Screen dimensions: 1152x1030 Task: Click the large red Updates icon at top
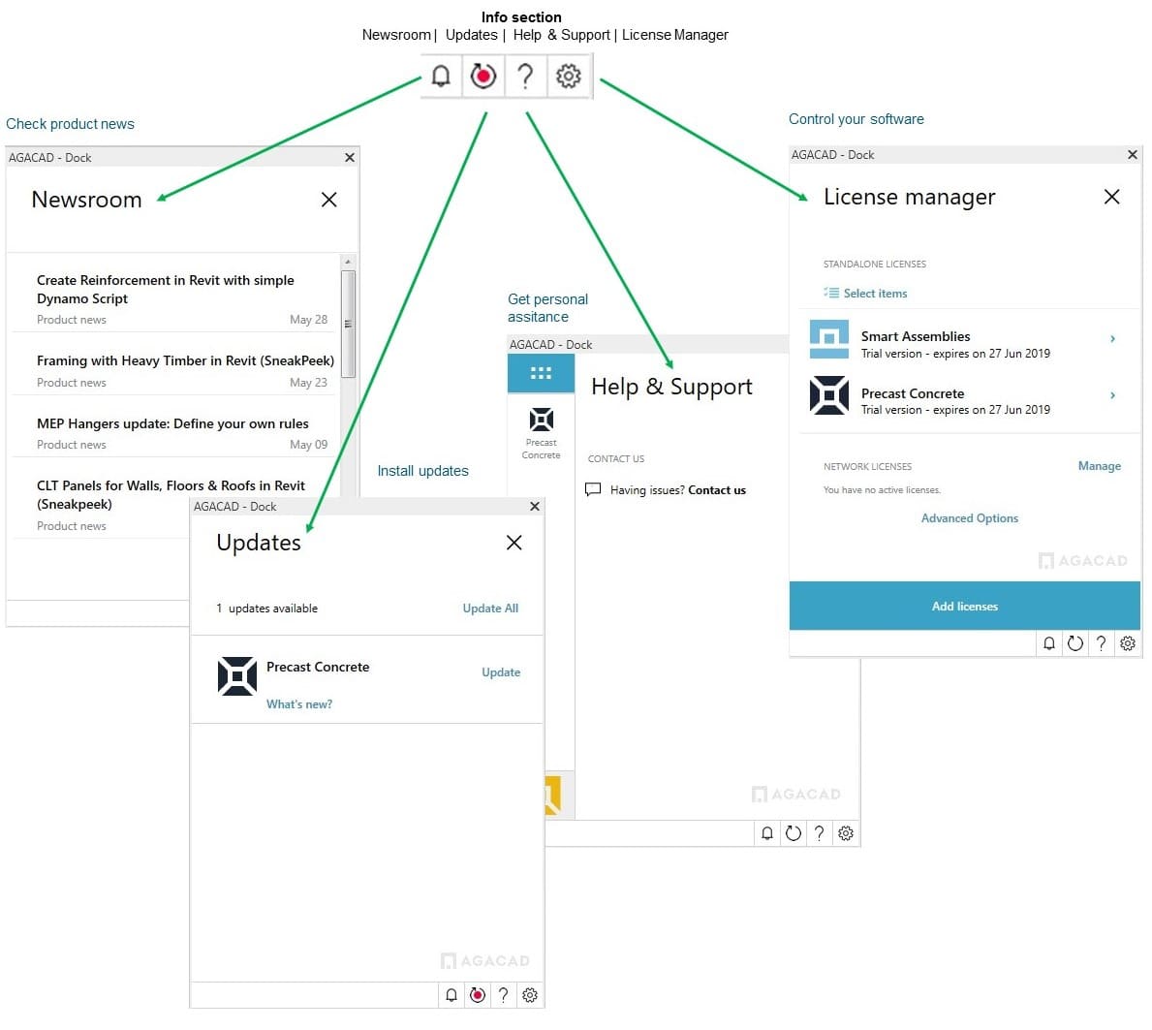point(483,76)
